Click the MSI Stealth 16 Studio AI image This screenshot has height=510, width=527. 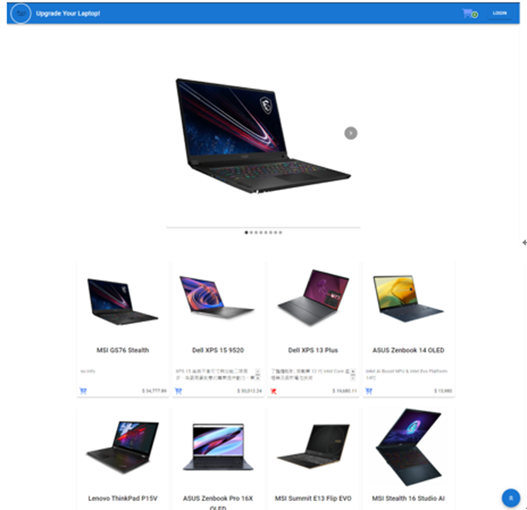pos(409,447)
